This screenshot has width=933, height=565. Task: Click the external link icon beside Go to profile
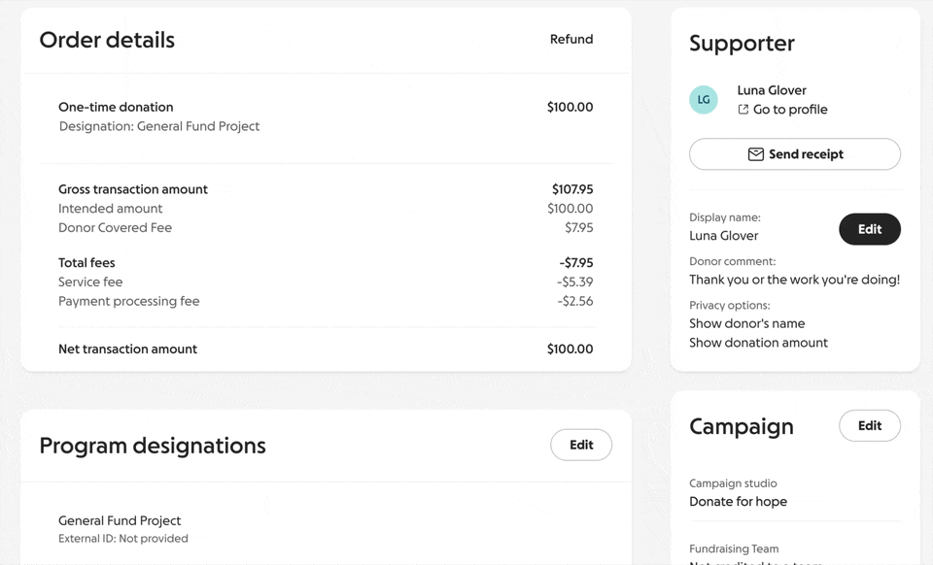pos(743,110)
